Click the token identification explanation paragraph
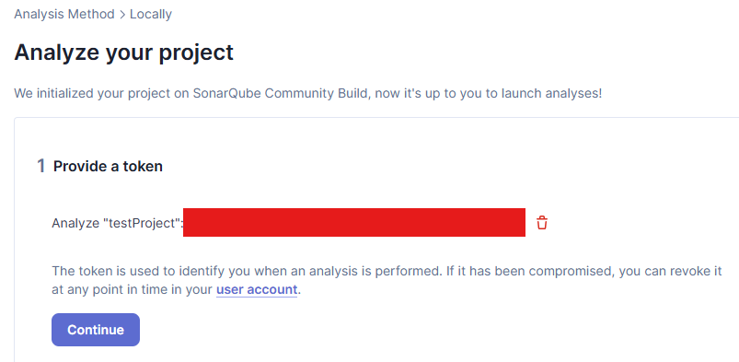 click(387, 280)
